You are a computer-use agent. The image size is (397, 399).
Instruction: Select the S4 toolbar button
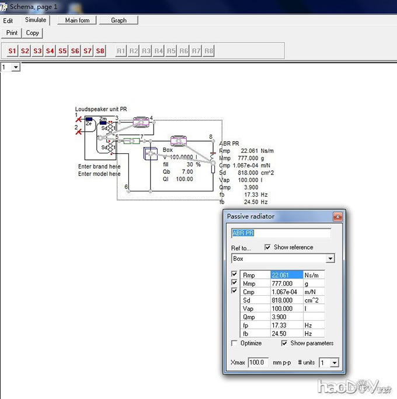pyautogui.click(x=50, y=51)
